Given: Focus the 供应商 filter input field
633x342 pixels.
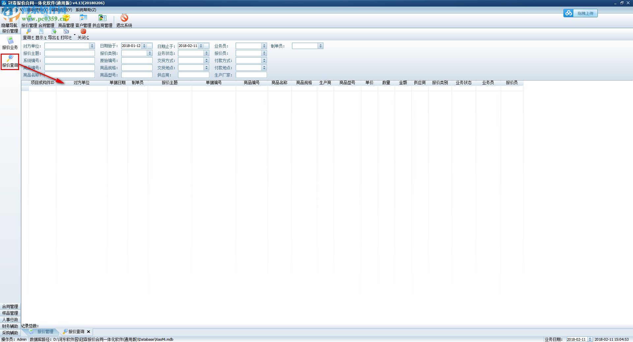Looking at the screenshot, I should 194,75.
